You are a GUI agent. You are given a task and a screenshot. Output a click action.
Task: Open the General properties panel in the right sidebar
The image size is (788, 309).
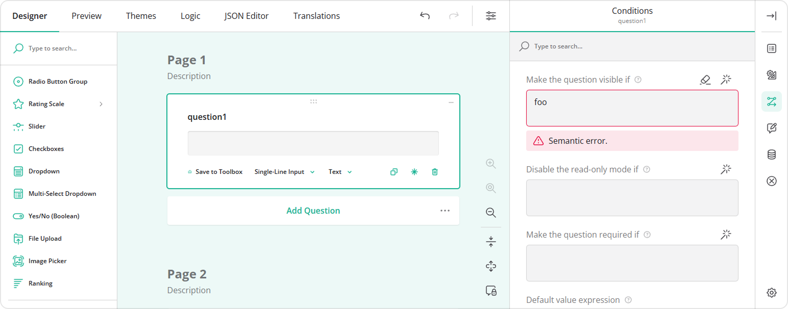tap(771, 48)
